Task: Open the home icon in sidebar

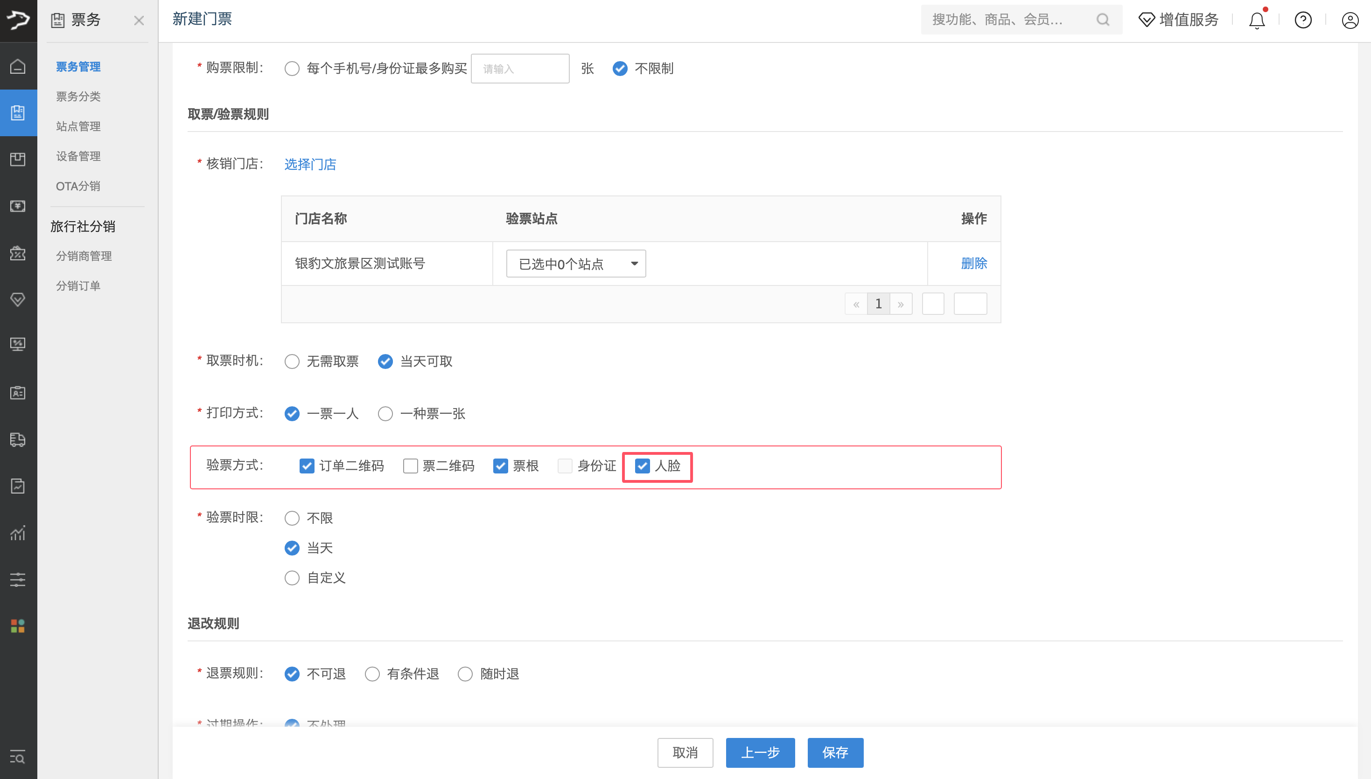Action: pos(18,66)
